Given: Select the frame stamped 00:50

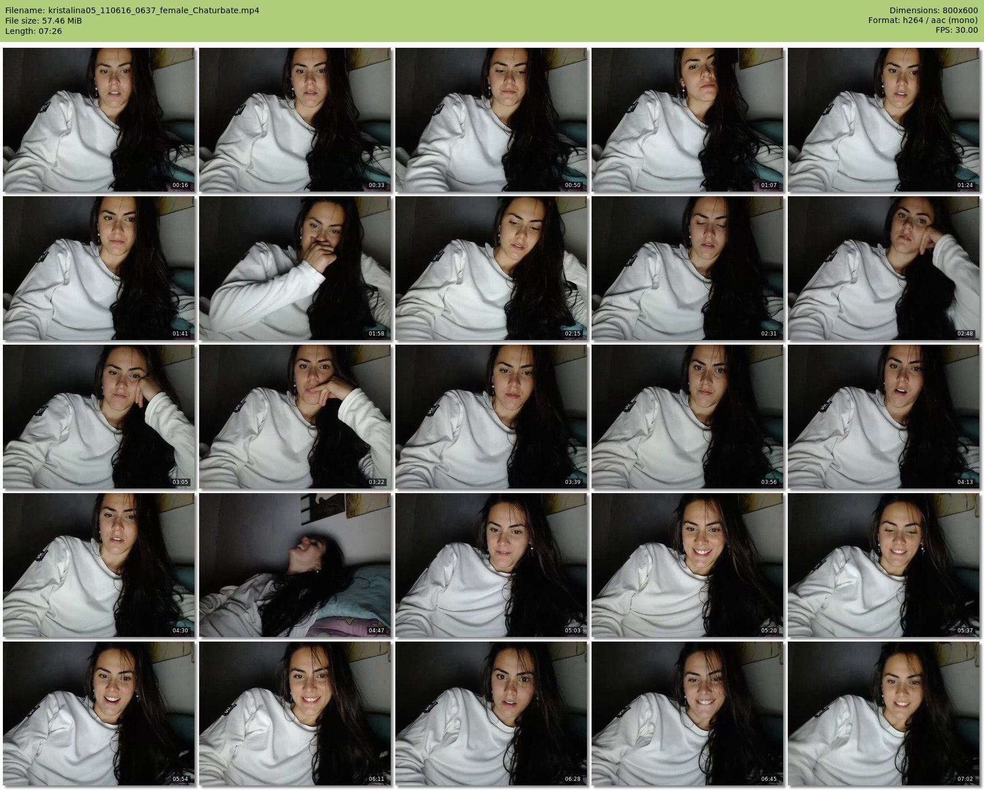Looking at the screenshot, I should point(491,119).
